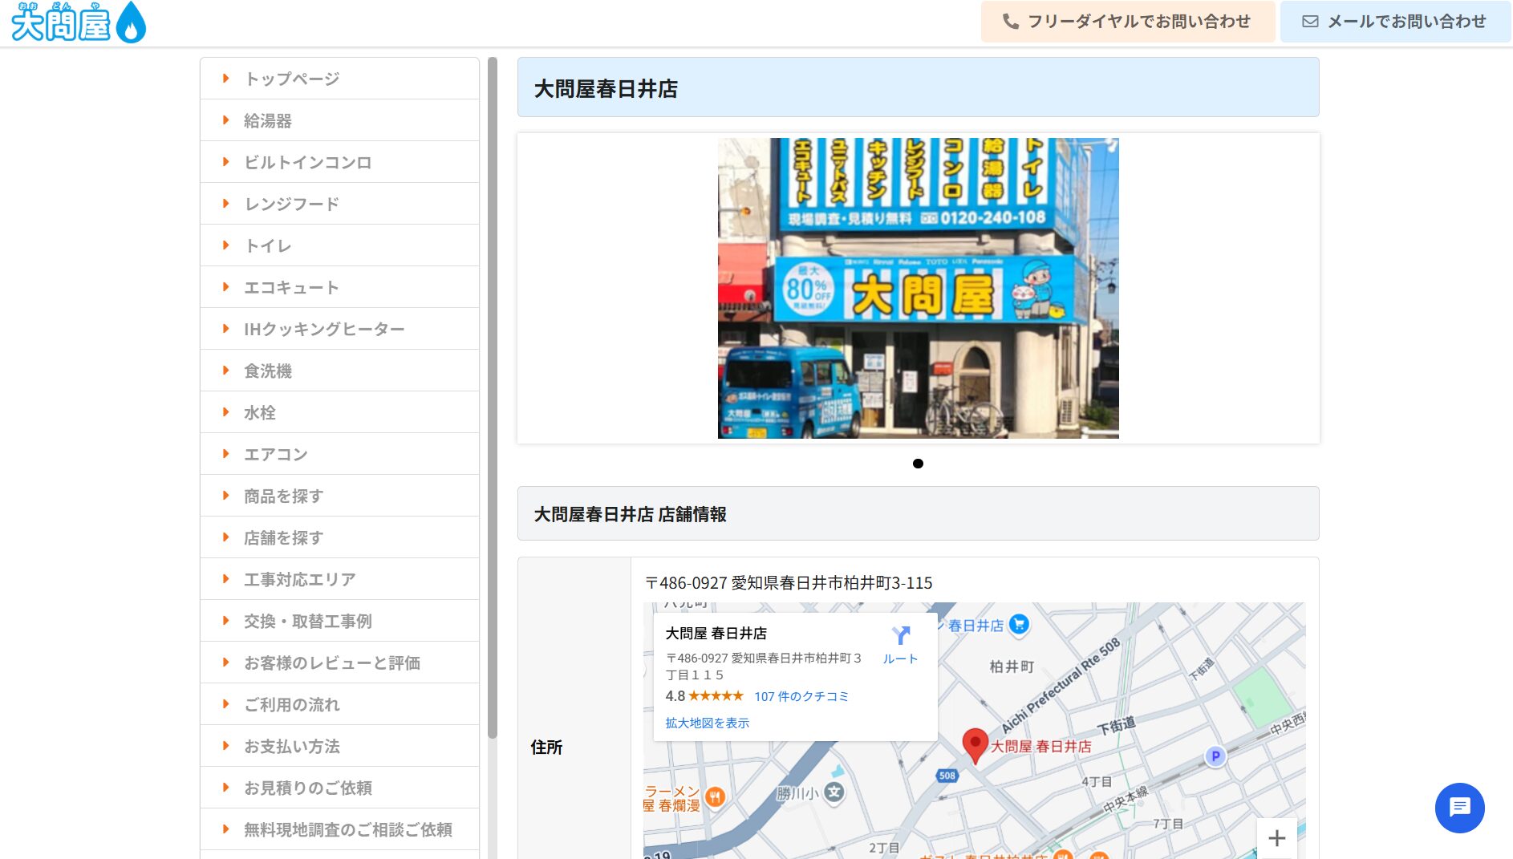The height and width of the screenshot is (859, 1513).
Task: Click the orange arrow beside トップページ
Action: [x=225, y=79]
